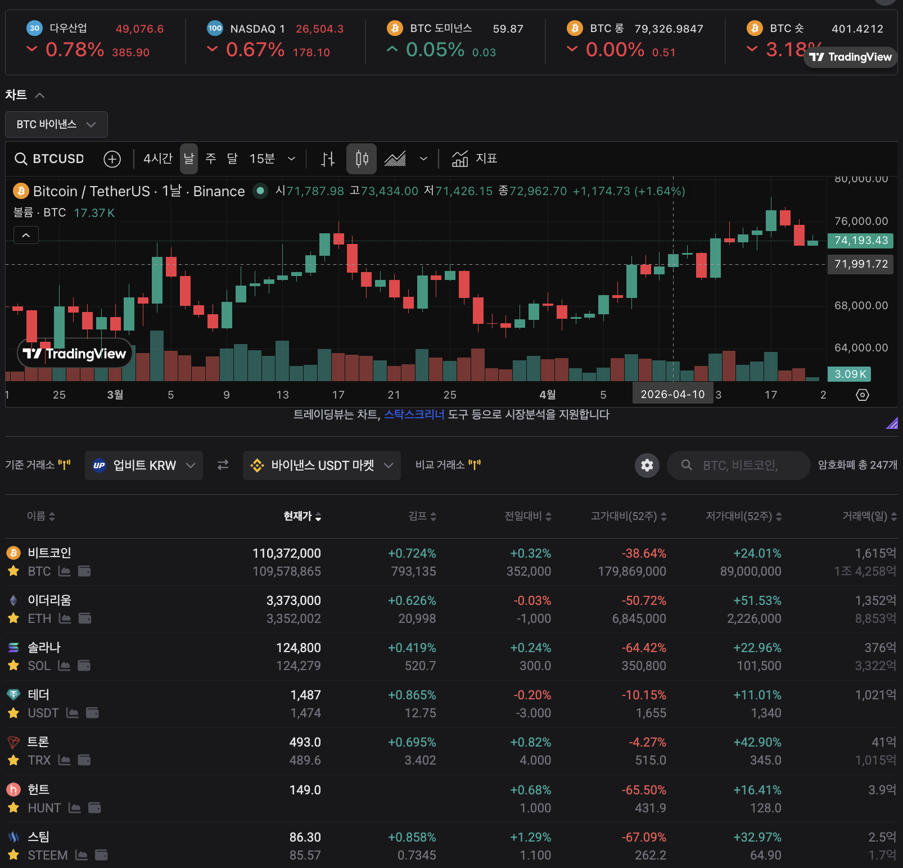Open the wallet icon in the TRX row
The width and height of the screenshot is (903, 868).
click(x=84, y=760)
